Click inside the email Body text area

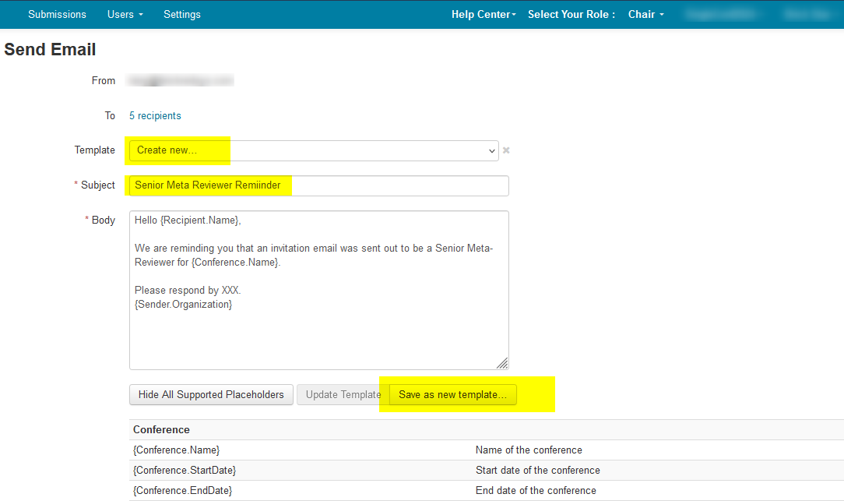[318, 290]
